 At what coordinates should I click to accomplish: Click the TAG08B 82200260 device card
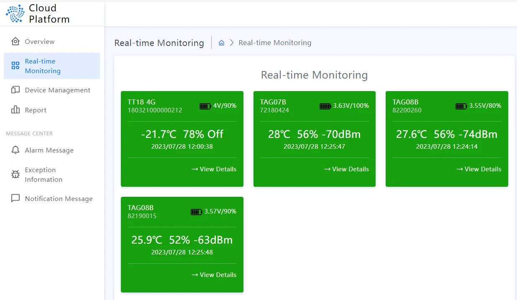pyautogui.click(x=447, y=139)
